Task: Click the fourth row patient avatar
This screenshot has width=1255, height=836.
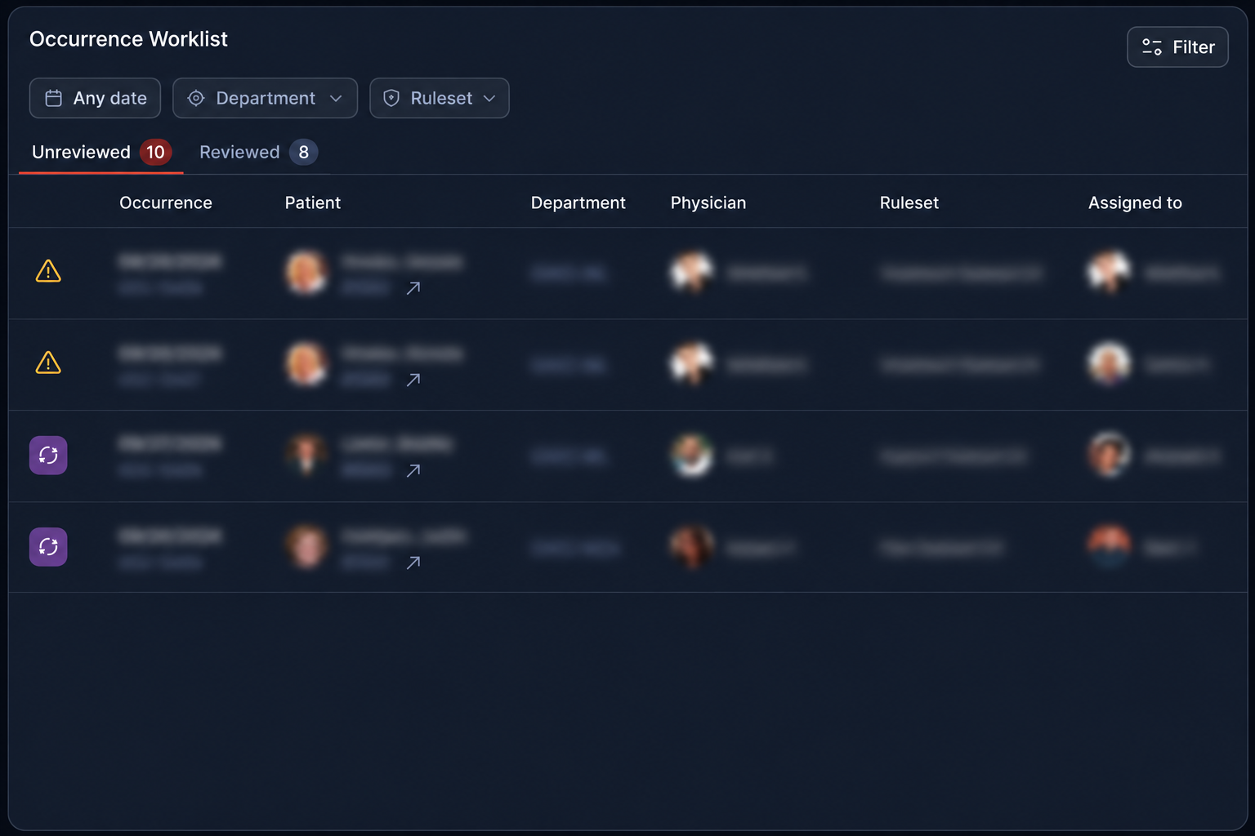Action: pyautogui.click(x=306, y=547)
